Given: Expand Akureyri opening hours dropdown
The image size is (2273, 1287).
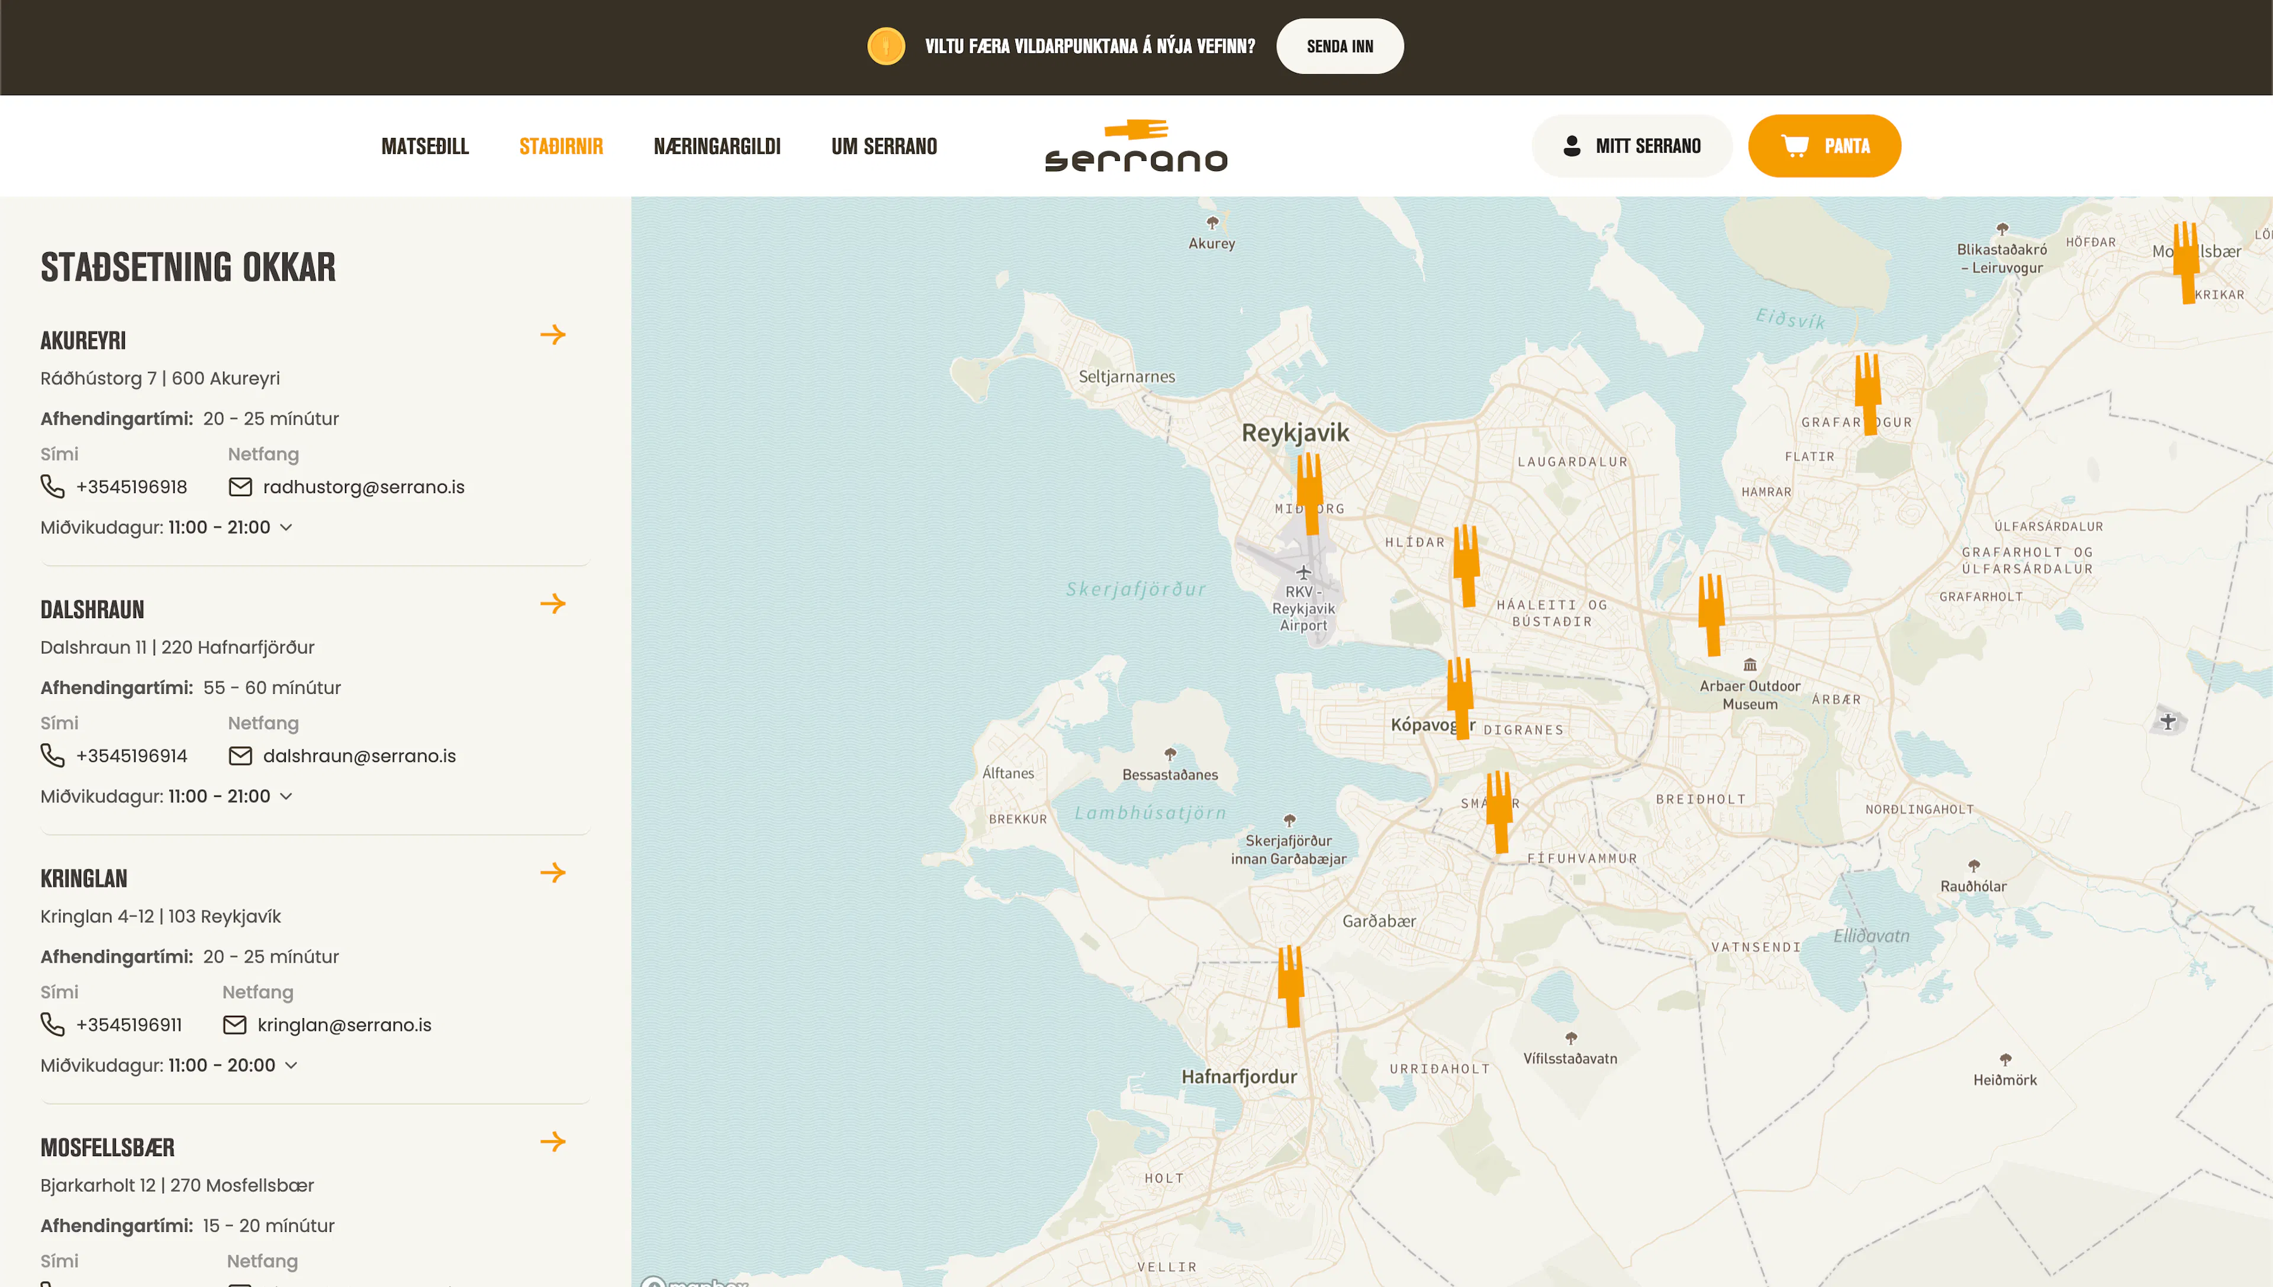Looking at the screenshot, I should click(x=285, y=527).
